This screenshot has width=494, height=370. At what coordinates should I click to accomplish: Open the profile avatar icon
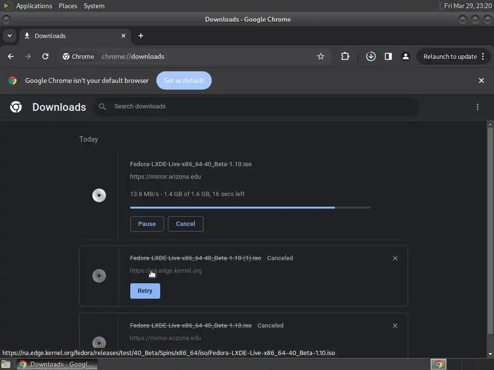pyautogui.click(x=406, y=56)
